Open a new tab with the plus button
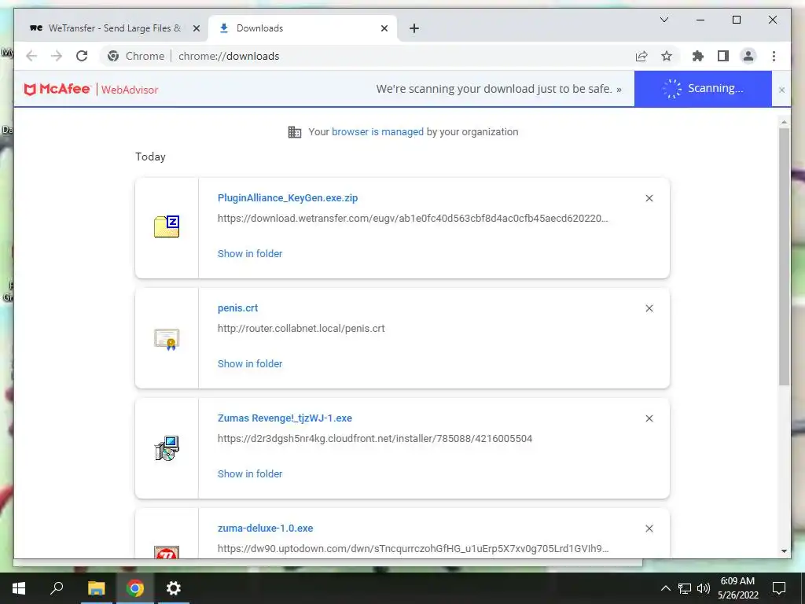Viewport: 805px width, 604px height. (x=414, y=28)
